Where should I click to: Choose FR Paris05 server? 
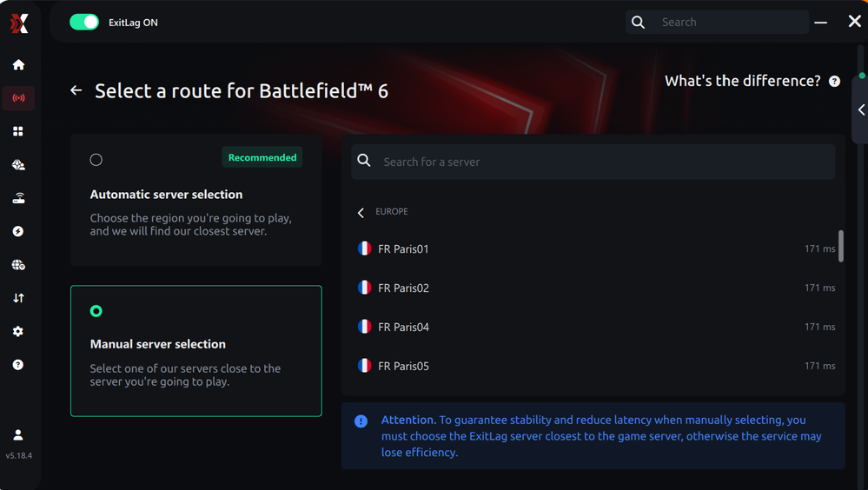coord(403,366)
